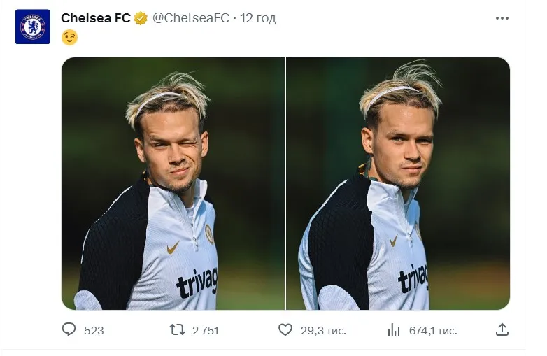Click the 523 replies count

(94, 330)
